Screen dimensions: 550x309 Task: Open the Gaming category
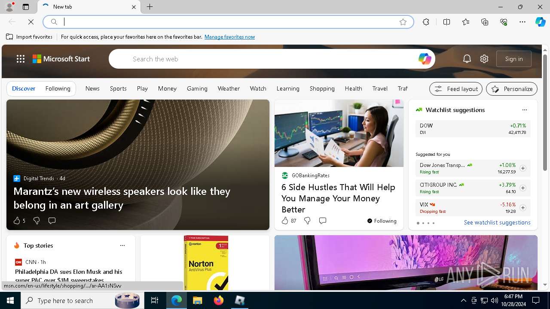click(x=197, y=88)
